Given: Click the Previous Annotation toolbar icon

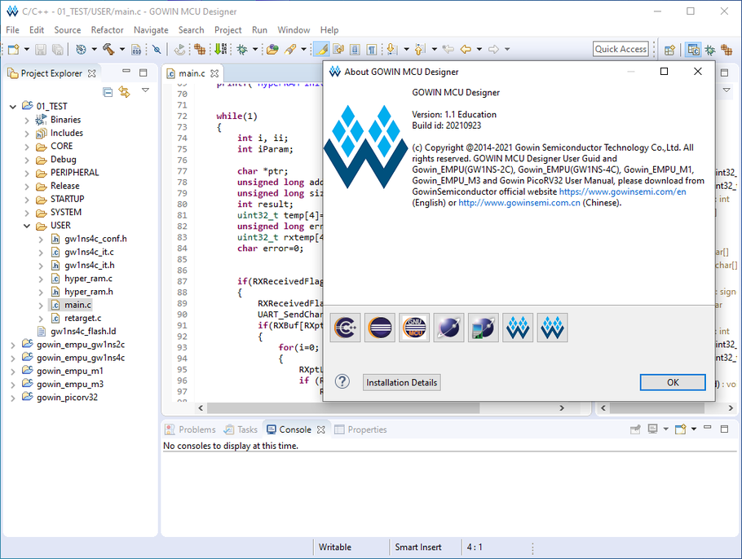Looking at the screenshot, I should [x=419, y=49].
